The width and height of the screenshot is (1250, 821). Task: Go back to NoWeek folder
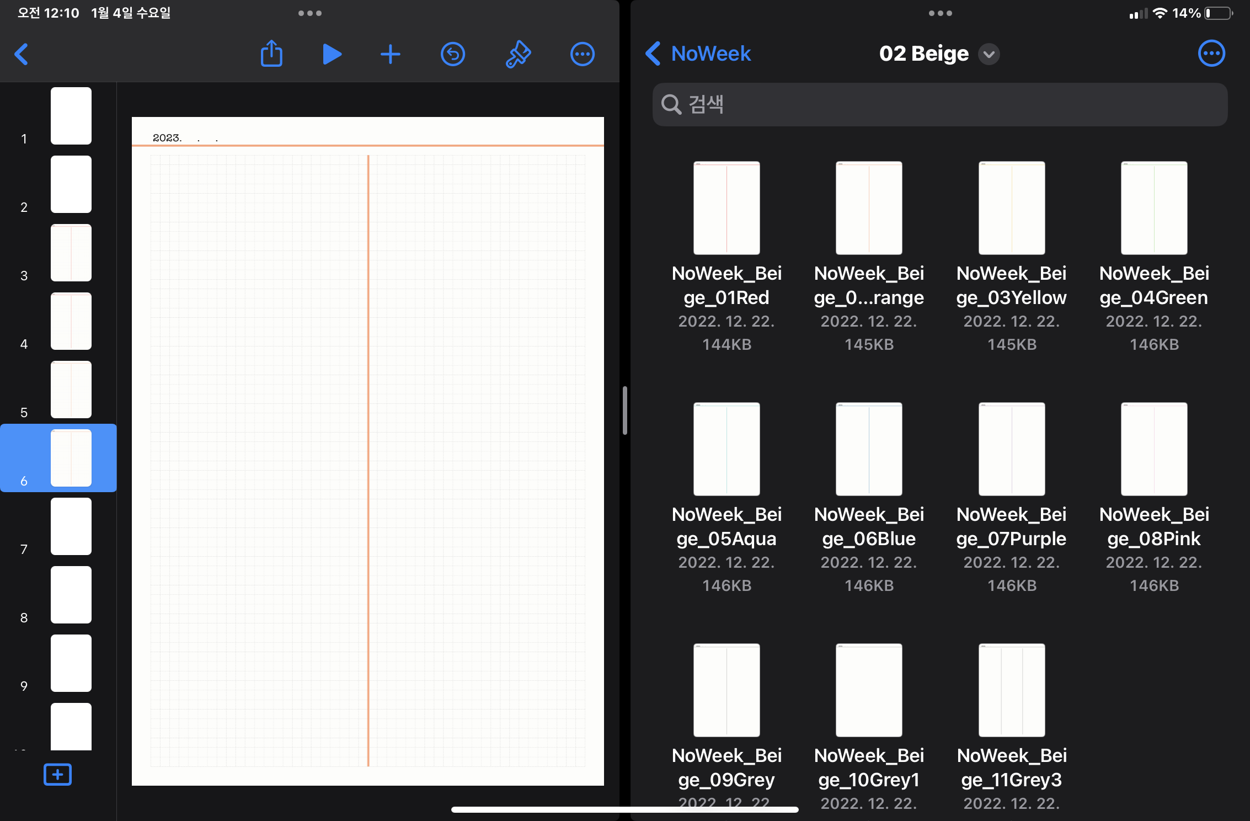[699, 54]
